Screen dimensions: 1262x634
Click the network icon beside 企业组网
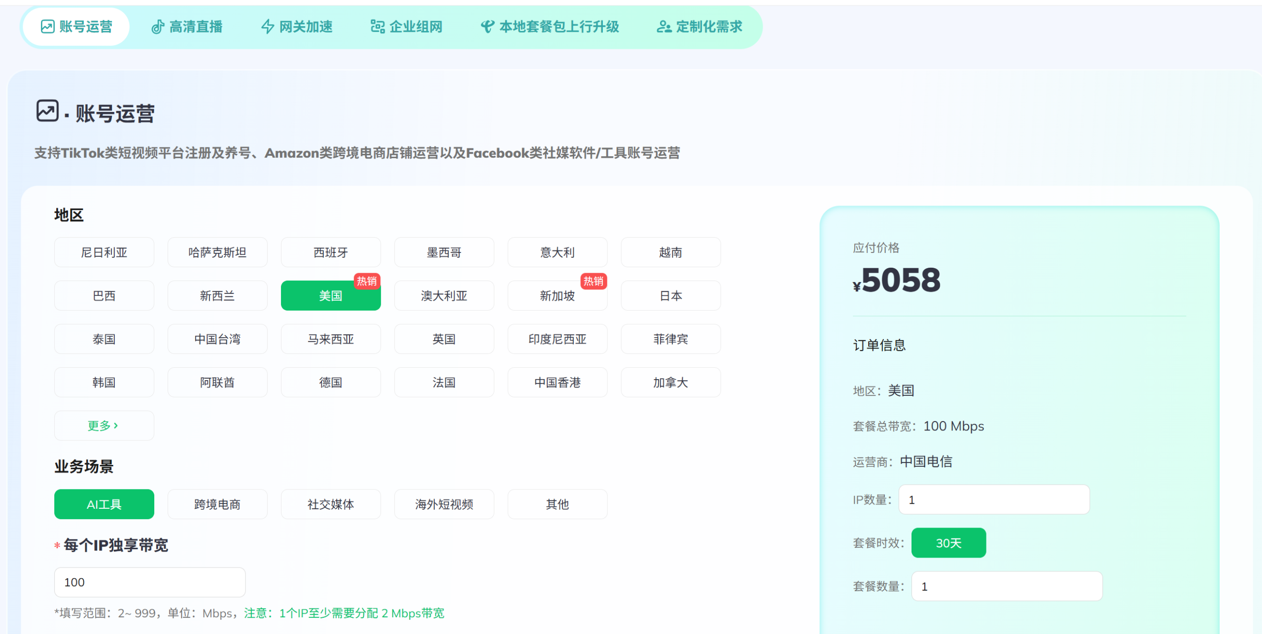tap(377, 26)
